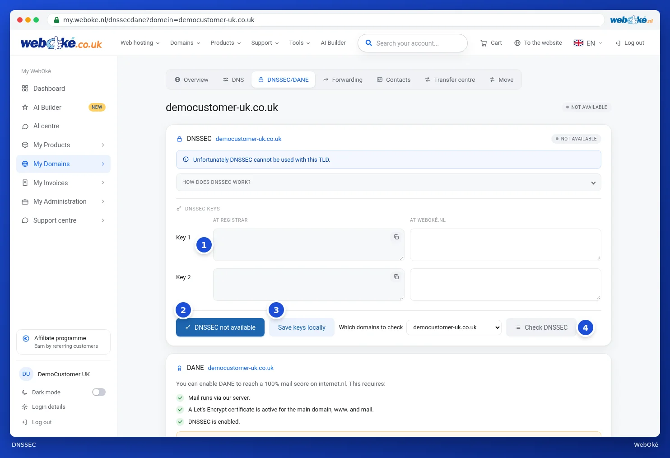
Task: Copy Key 1 registrar value icon
Action: pyautogui.click(x=396, y=237)
